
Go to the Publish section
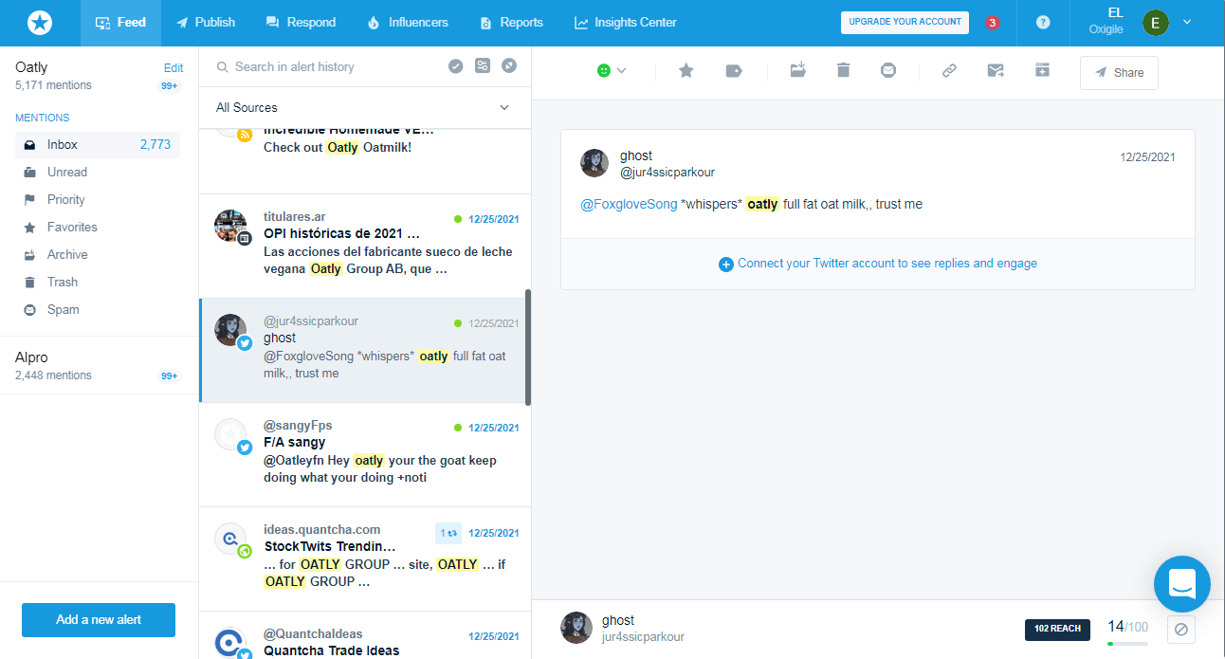pos(206,23)
